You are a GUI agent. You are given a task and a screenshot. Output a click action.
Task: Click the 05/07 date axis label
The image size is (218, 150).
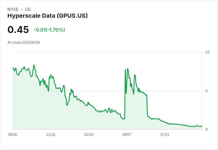click(127, 135)
